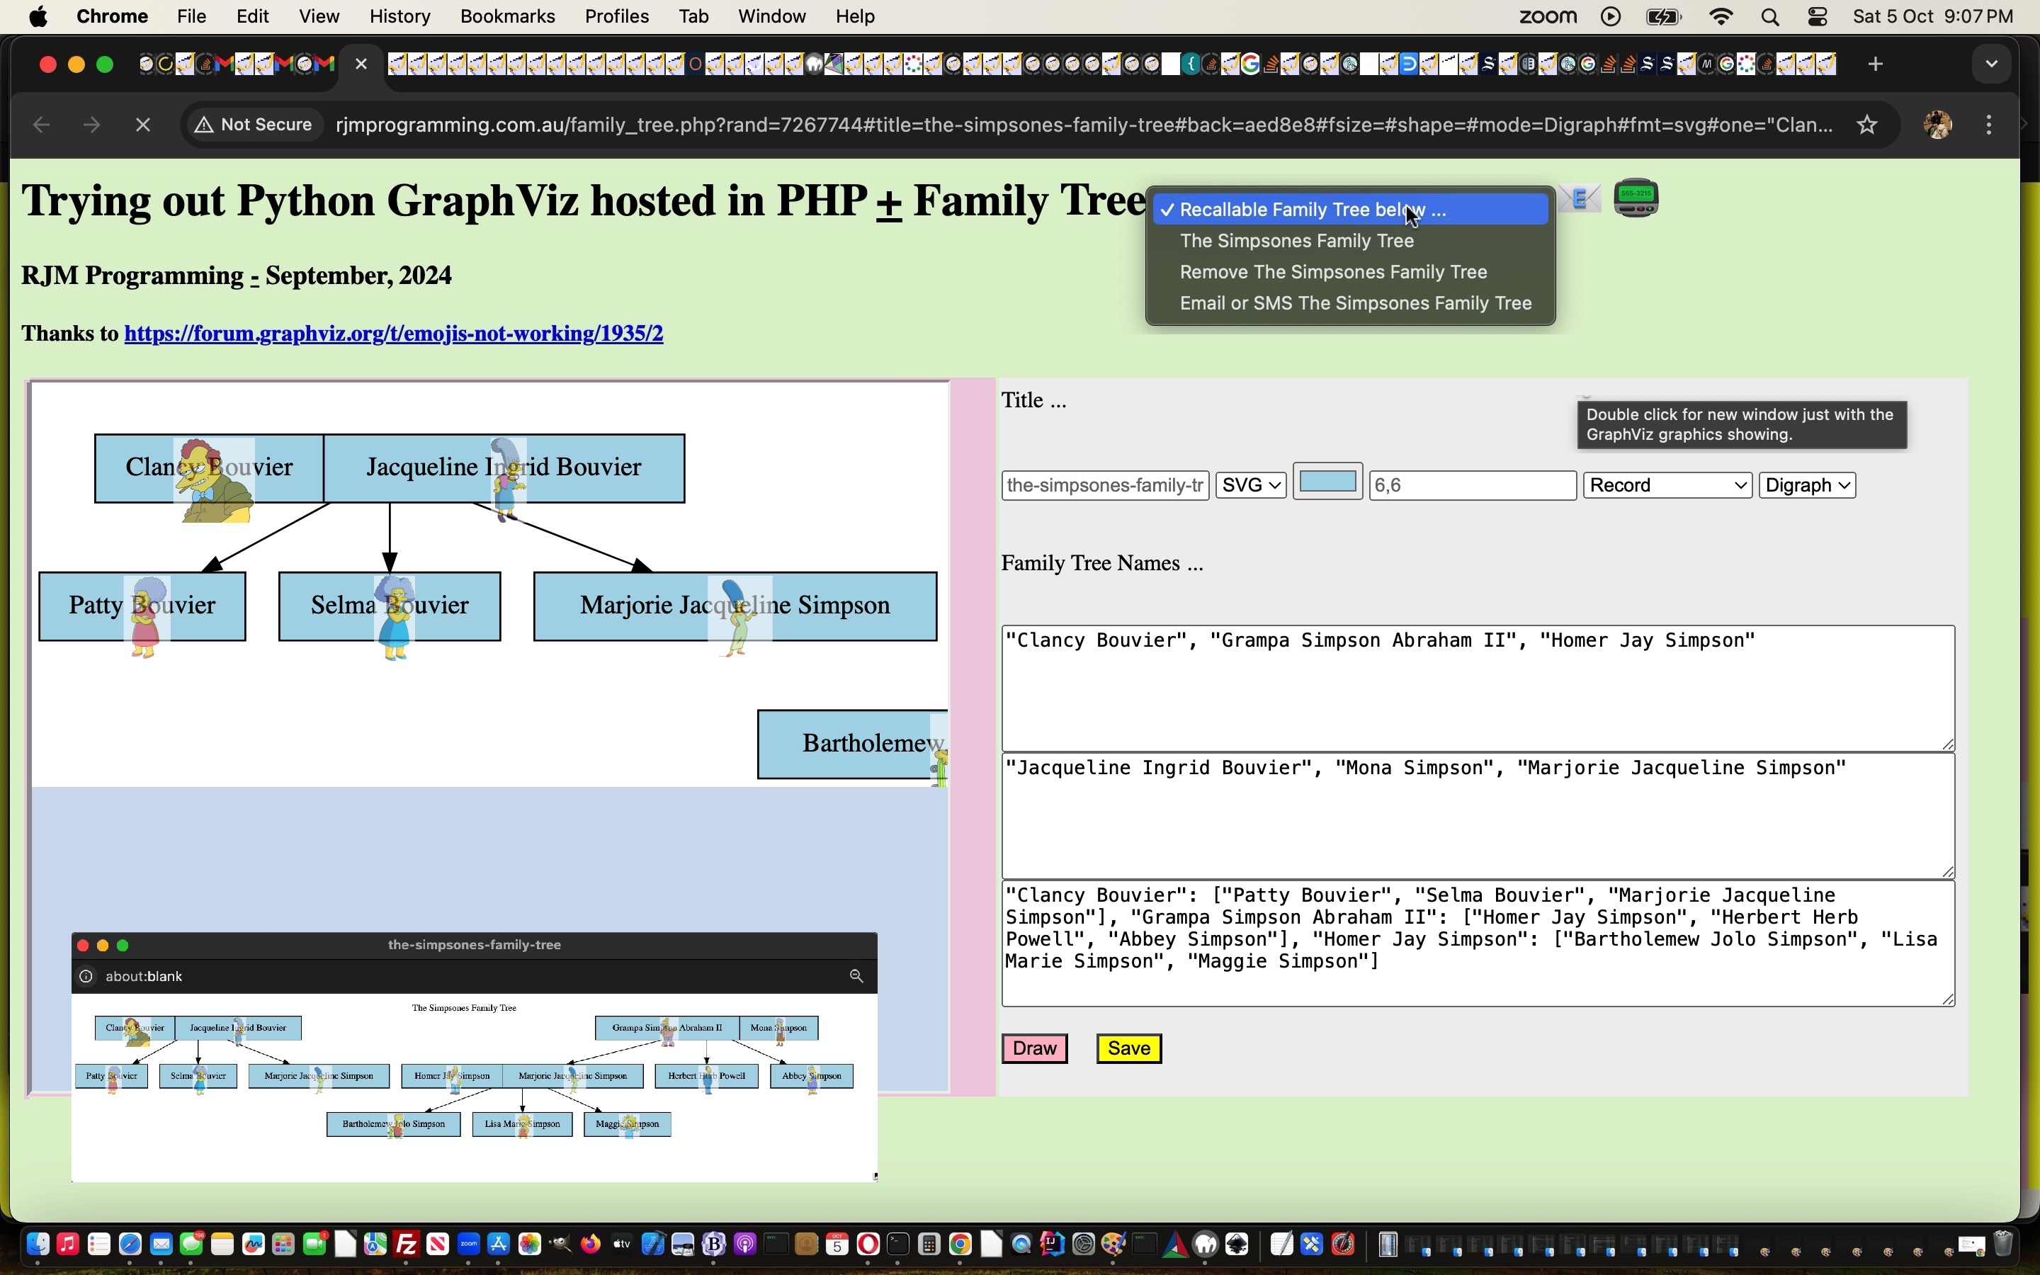Viewport: 2040px width, 1275px height.
Task: Click the Save button for family tree
Action: pyautogui.click(x=1128, y=1048)
